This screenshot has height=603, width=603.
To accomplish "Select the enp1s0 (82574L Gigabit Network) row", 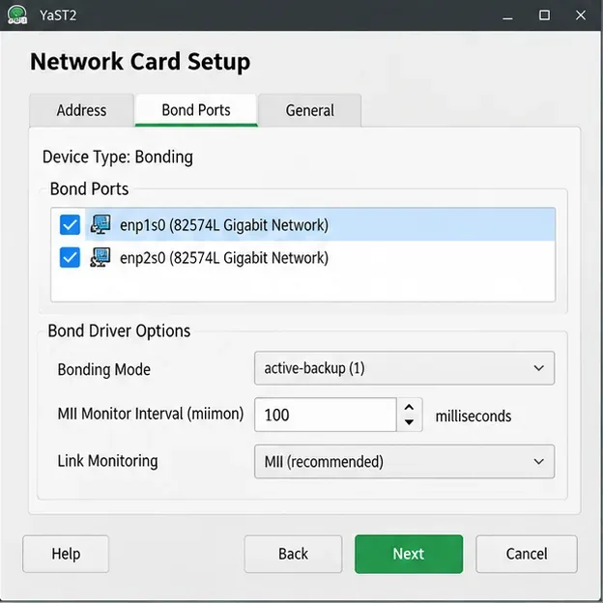I will coord(303,224).
